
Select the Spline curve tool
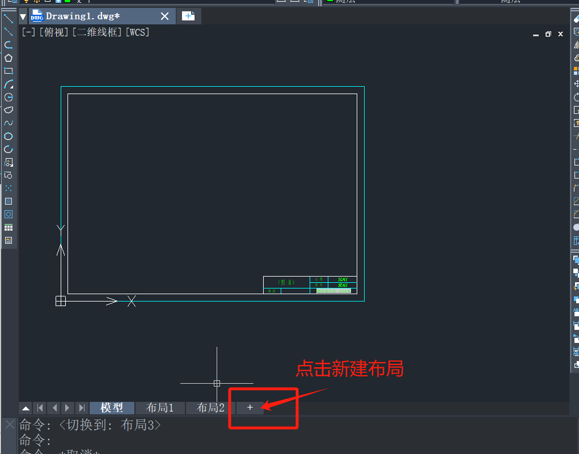click(x=9, y=123)
